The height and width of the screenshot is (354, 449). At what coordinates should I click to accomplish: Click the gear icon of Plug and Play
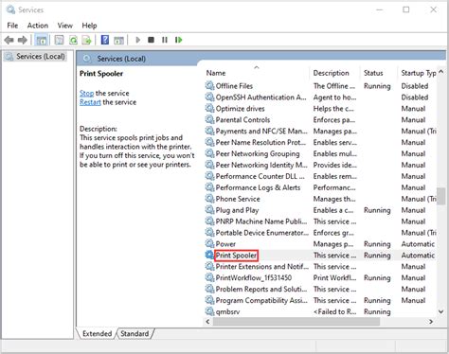tap(209, 210)
